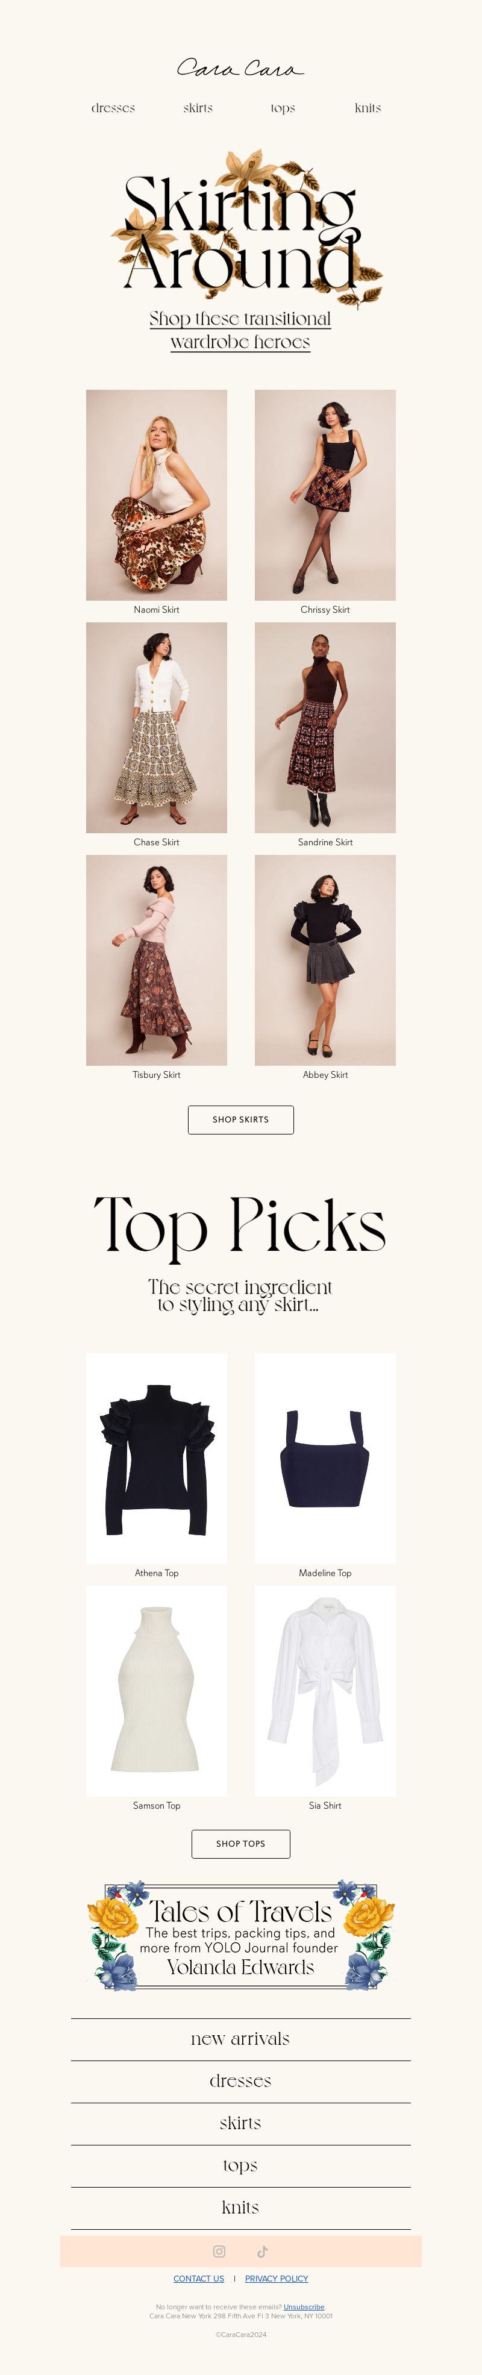Click the SHOP TOPS button

240,1843
